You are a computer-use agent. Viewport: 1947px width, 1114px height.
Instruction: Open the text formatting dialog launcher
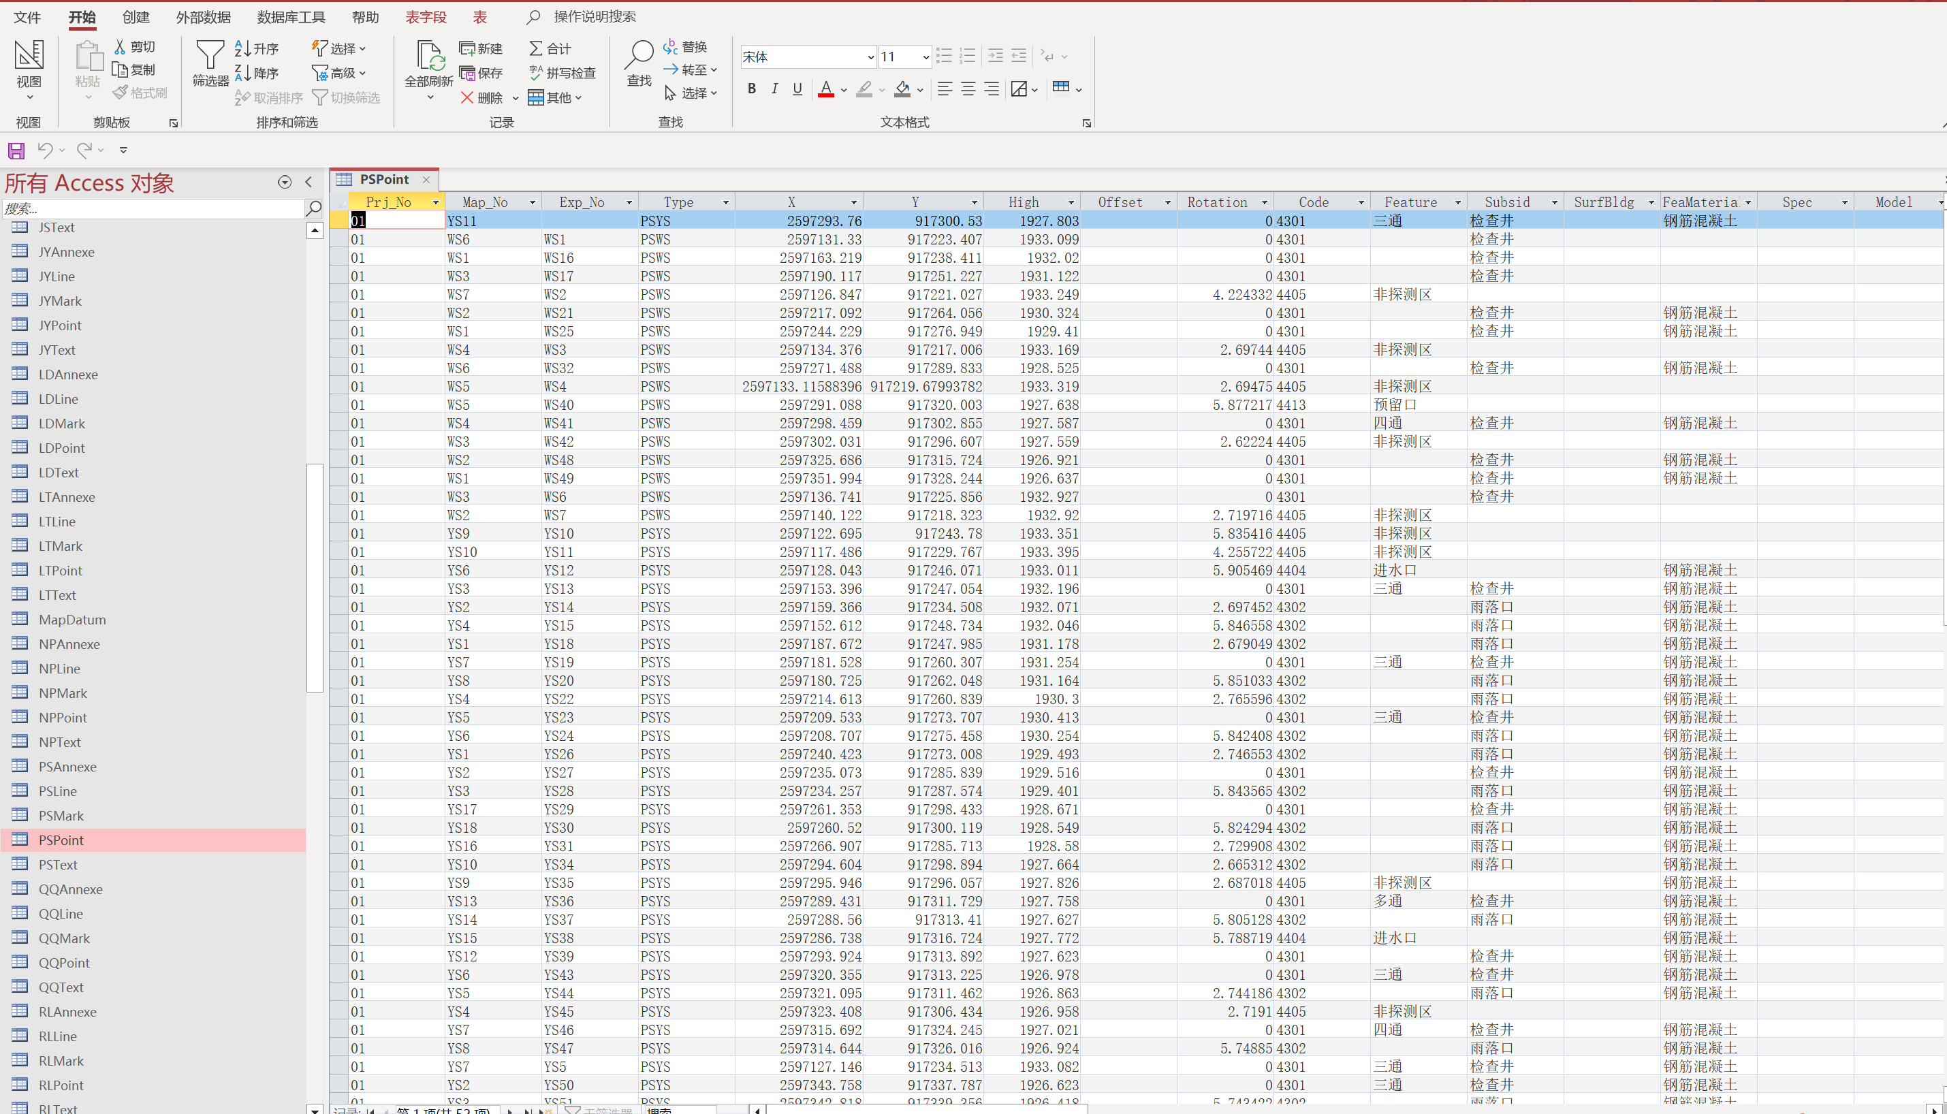click(x=1086, y=123)
